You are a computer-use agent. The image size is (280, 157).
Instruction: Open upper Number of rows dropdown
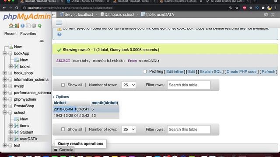128,85
